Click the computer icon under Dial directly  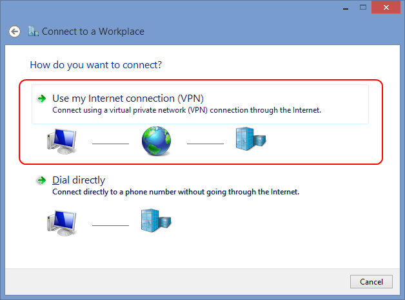click(x=62, y=223)
